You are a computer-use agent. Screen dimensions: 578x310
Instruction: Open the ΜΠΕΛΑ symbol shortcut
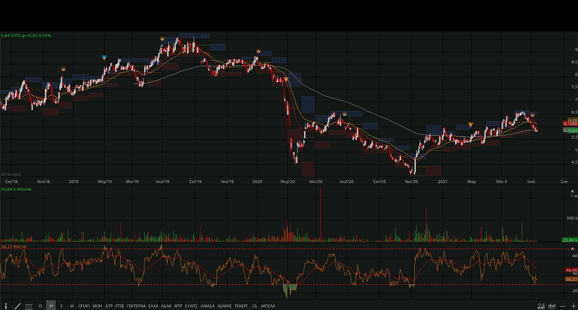268,306
